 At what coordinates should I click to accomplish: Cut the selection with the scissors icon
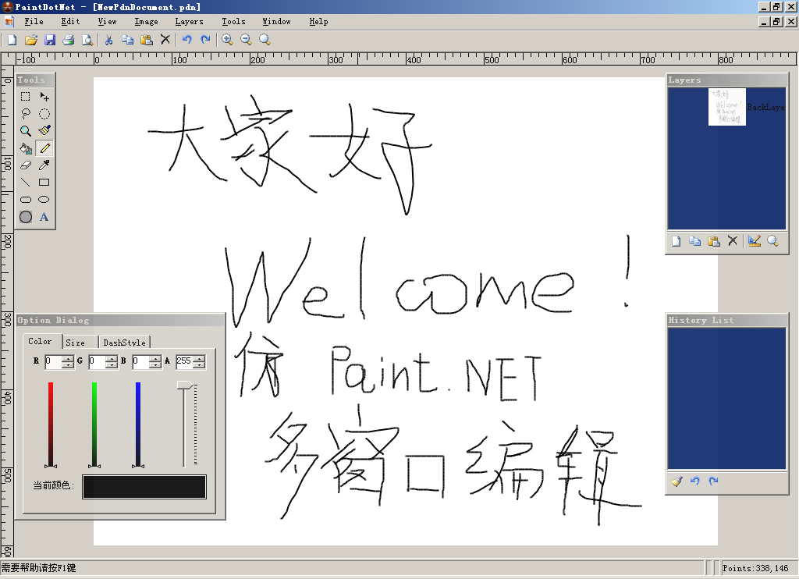[108, 40]
